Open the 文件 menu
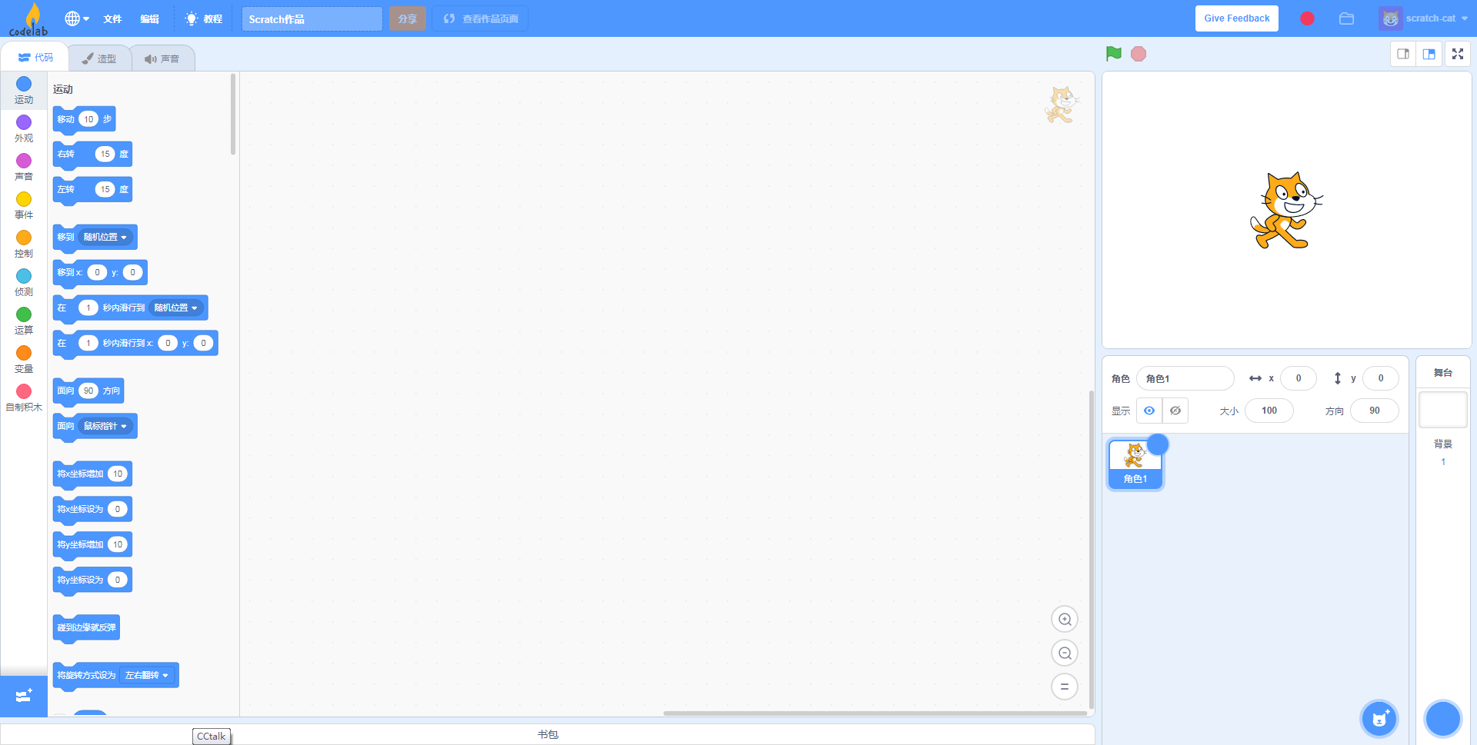Image resolution: width=1477 pixels, height=745 pixels. 112,18
